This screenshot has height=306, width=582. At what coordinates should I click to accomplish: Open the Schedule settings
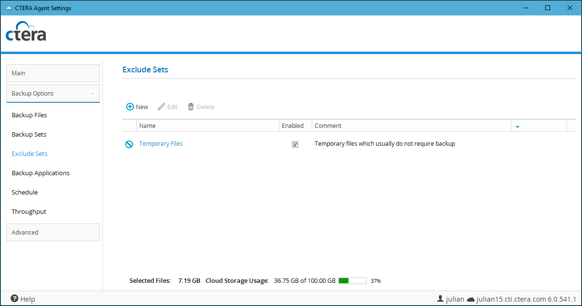(25, 193)
